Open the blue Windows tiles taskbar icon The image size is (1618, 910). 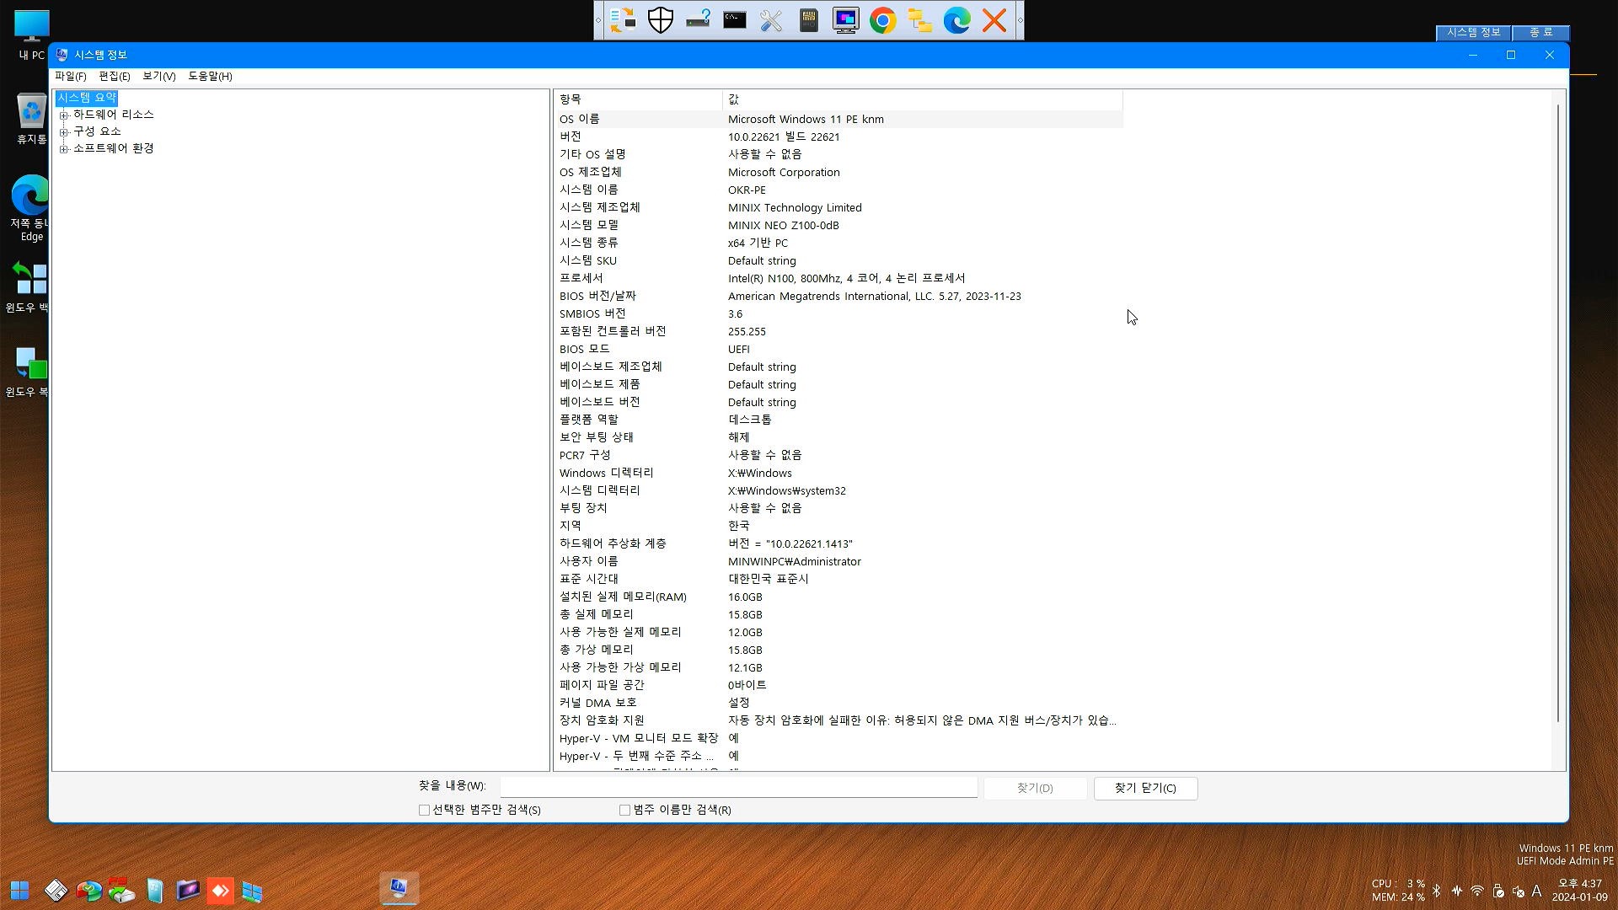click(x=252, y=891)
